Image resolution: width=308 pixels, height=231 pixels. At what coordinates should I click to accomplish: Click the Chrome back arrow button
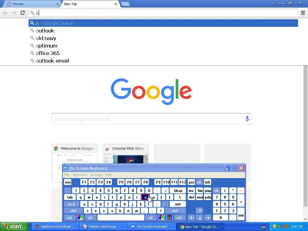pyautogui.click(x=5, y=13)
